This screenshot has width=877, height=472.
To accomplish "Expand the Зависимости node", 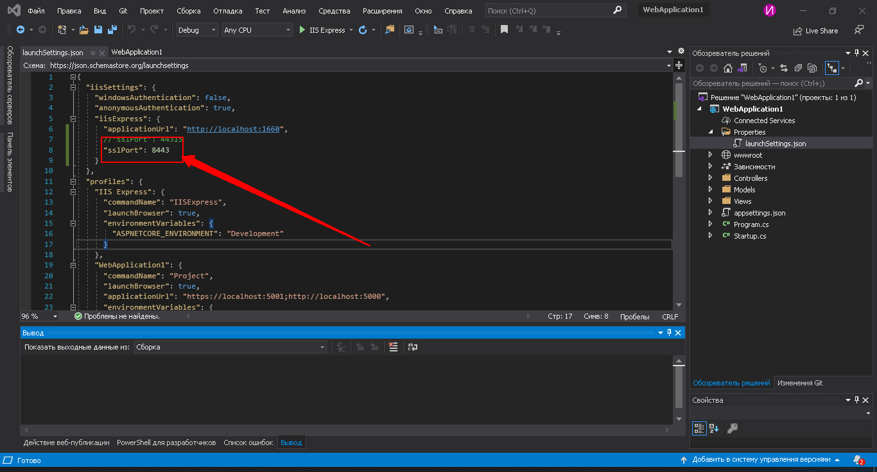I will 710,167.
